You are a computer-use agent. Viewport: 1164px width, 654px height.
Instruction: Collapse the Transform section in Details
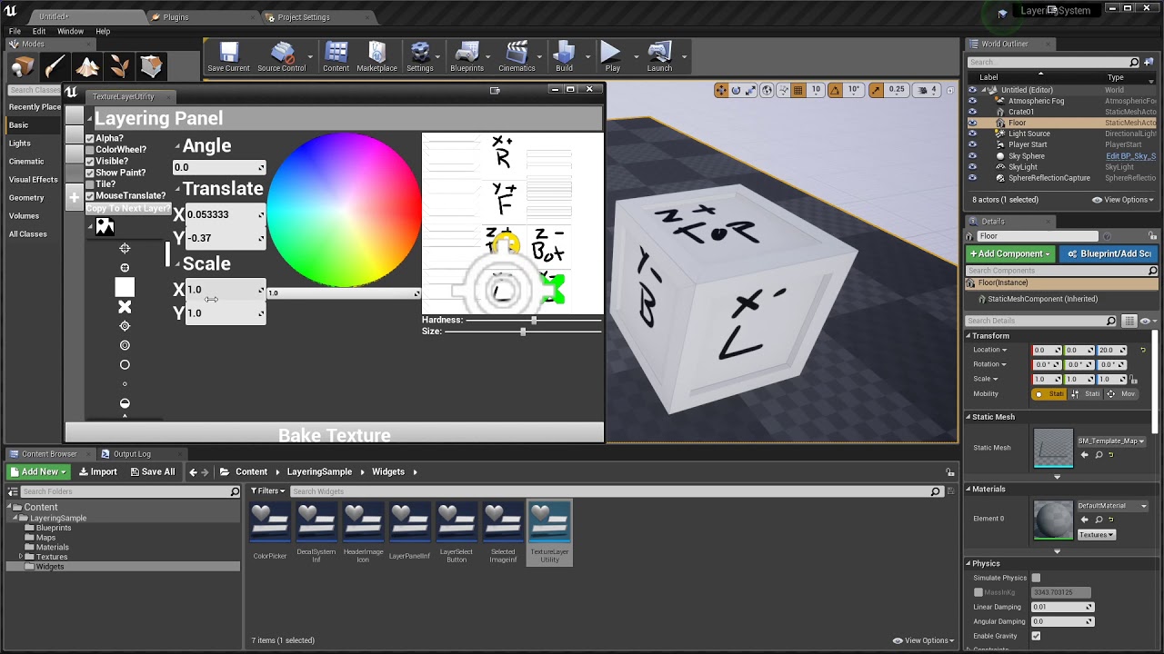pos(968,336)
